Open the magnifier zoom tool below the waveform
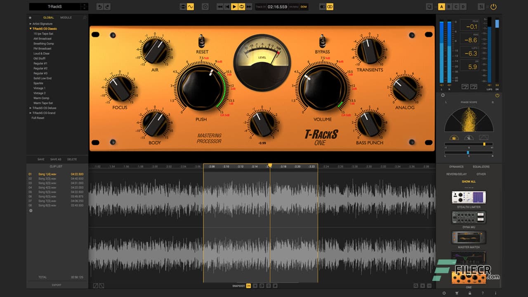The height and width of the screenshot is (297, 528). [x=416, y=285]
